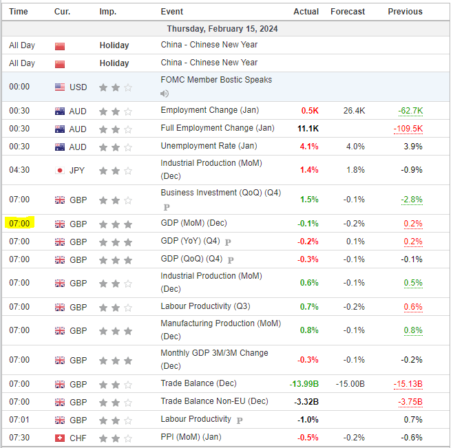This screenshot has height=448, width=453.
Task: Click the Previous column header
Action: 405,12
